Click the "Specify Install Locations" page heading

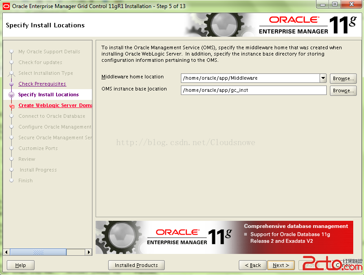click(x=45, y=25)
